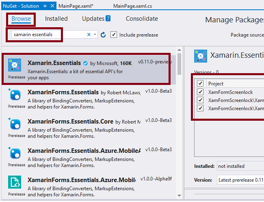The height and width of the screenshot is (202, 264).
Task: Click the refresh icon beside search box
Action: point(103,35)
